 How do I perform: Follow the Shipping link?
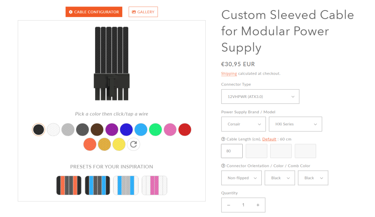tap(229, 73)
